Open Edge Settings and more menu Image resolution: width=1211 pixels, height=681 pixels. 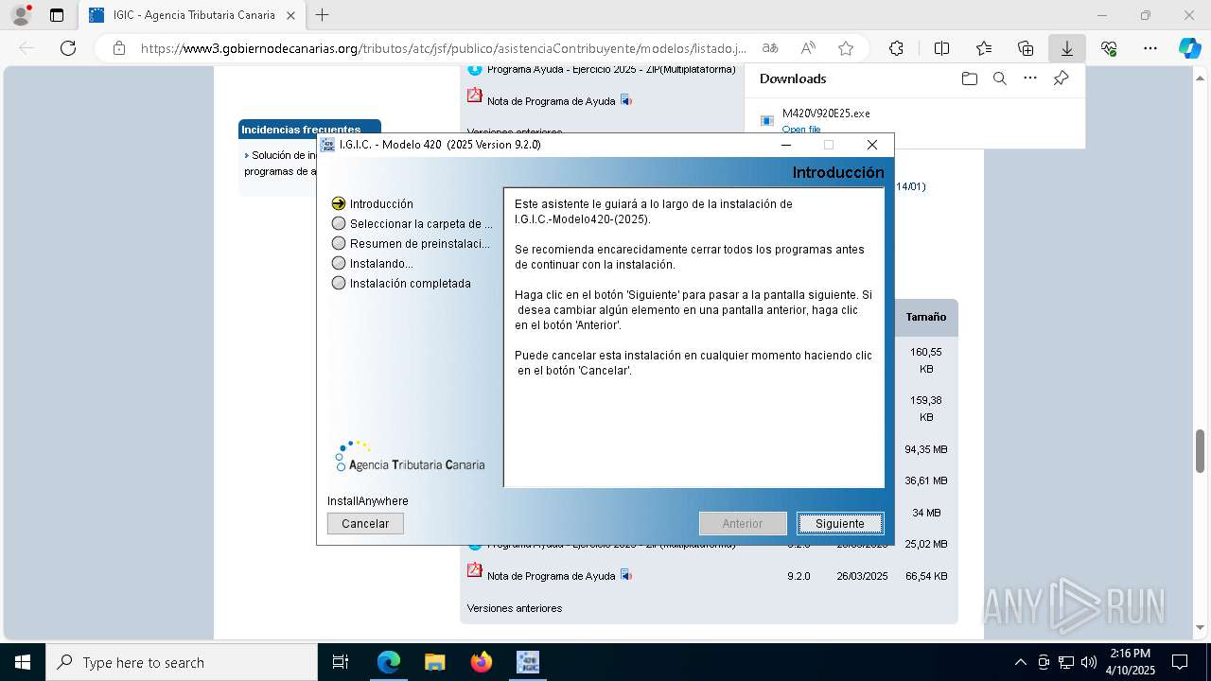tap(1150, 48)
